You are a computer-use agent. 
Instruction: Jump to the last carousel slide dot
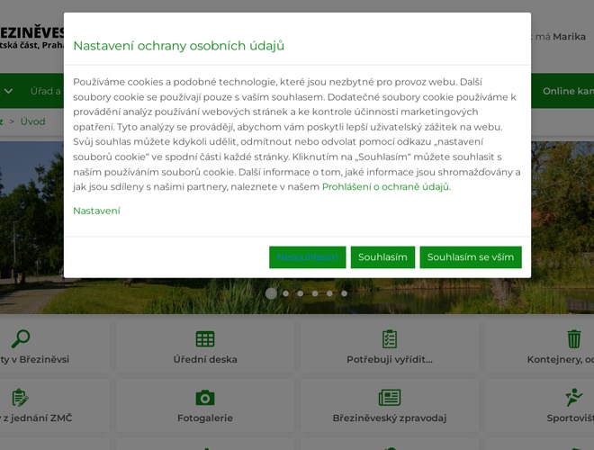(344, 293)
